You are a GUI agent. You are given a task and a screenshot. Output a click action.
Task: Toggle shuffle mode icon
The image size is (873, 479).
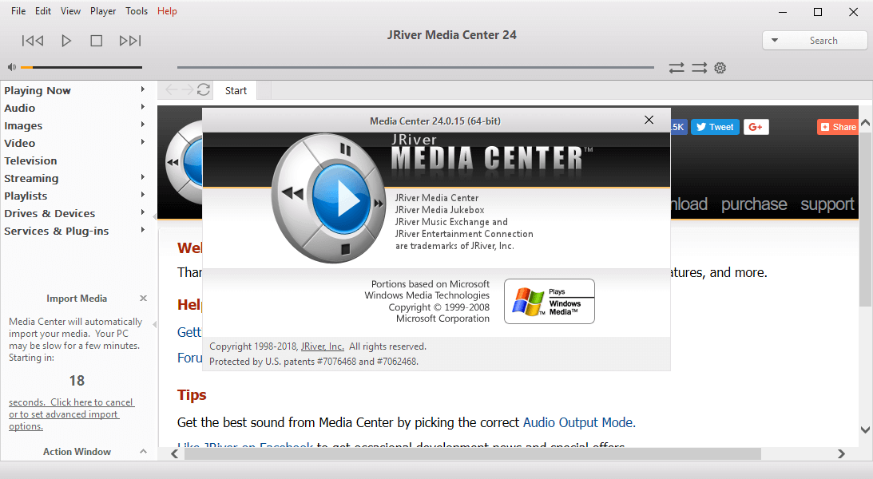[700, 68]
